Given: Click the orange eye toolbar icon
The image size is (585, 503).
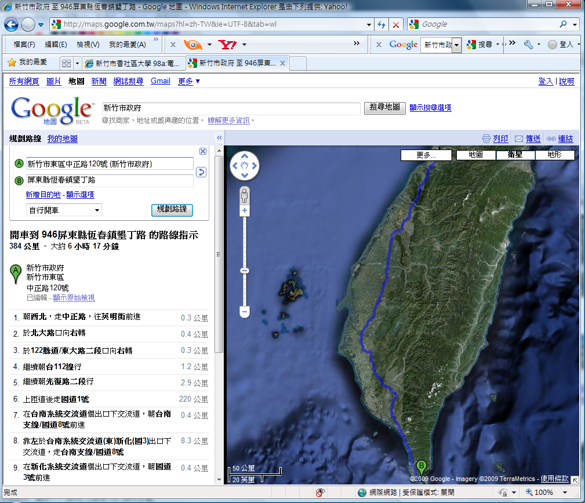Looking at the screenshot, I should coord(193,45).
